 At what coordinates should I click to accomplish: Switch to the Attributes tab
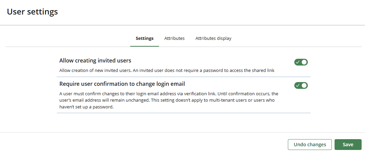[x=174, y=39]
